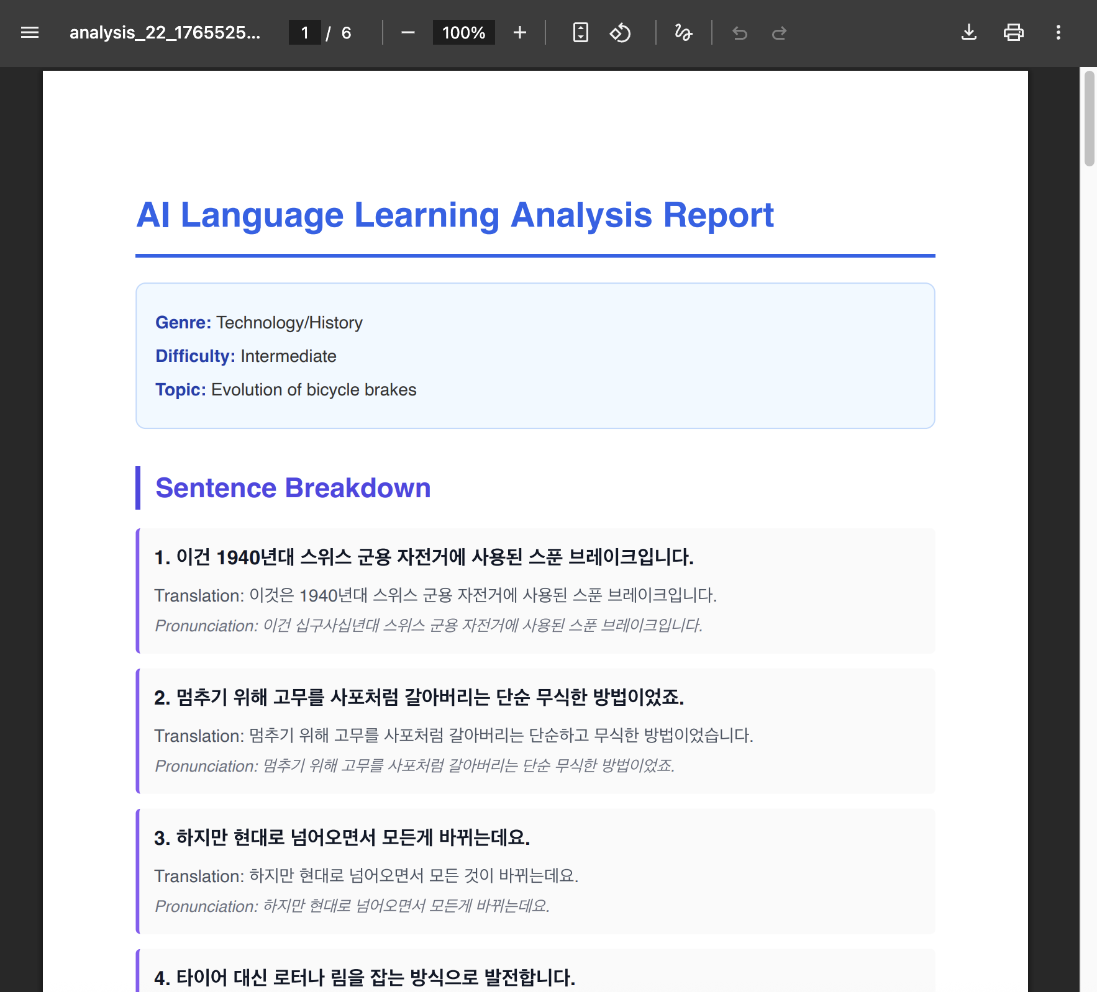Click the topic text Evolution of bicycle brakes
1097x992 pixels.
[313, 389]
